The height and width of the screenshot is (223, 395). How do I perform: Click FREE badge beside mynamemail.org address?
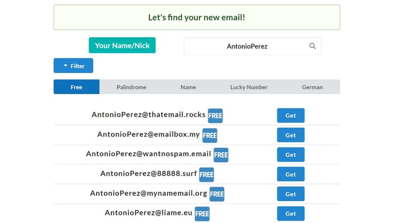coord(217,194)
